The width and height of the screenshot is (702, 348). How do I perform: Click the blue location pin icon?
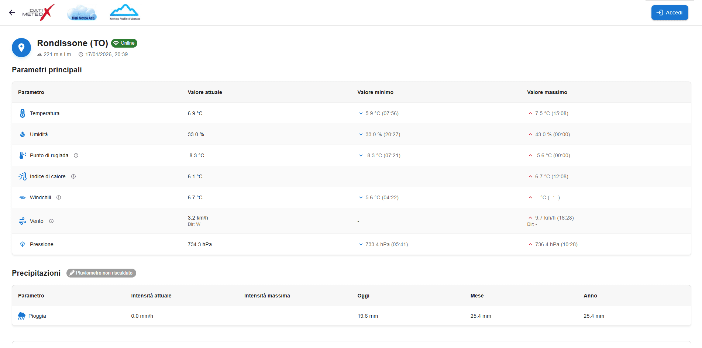[21, 48]
